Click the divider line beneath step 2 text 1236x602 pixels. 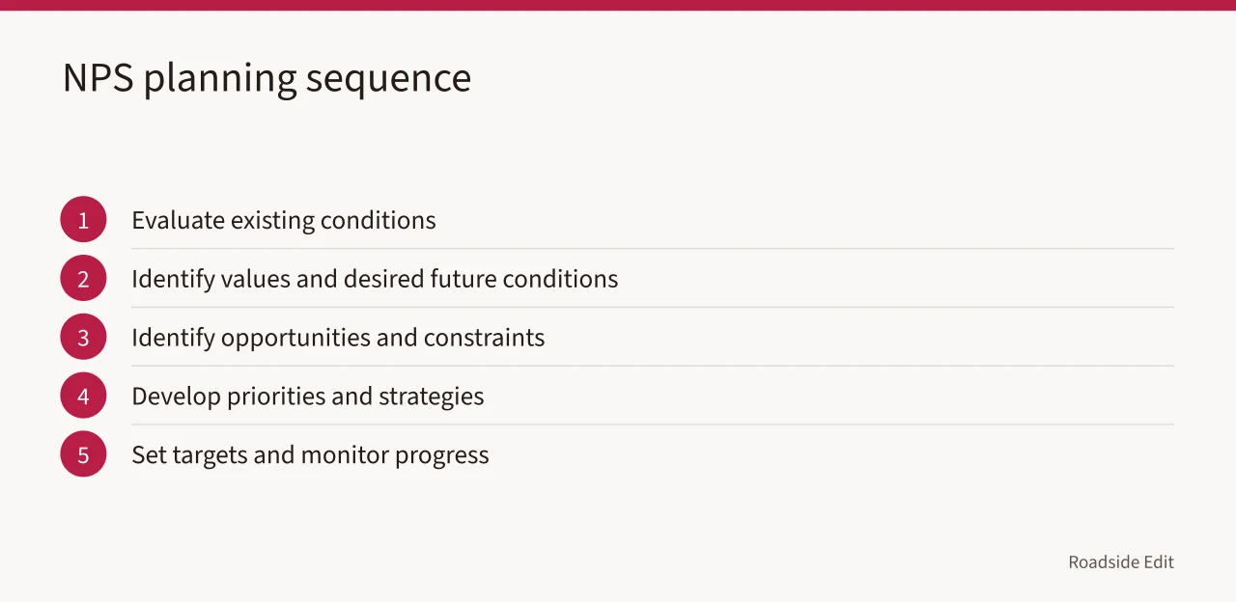point(653,307)
